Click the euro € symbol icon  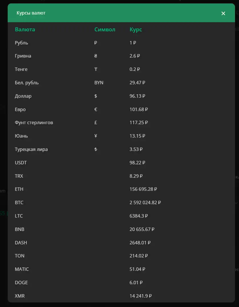point(96,109)
